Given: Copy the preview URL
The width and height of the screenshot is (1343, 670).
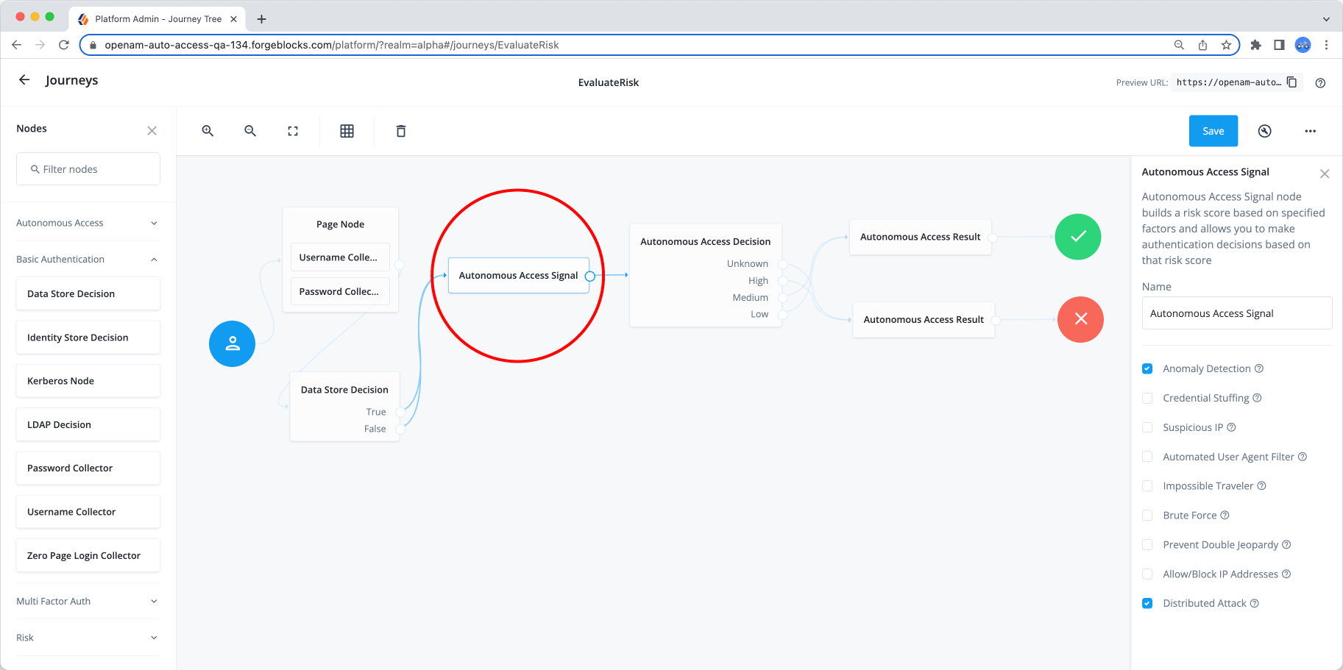Looking at the screenshot, I should 1292,82.
